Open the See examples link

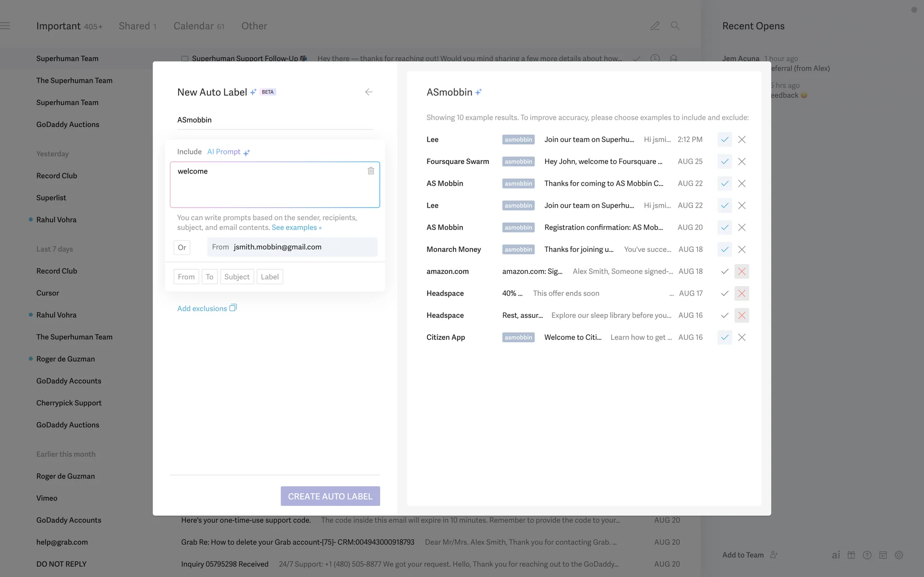296,227
